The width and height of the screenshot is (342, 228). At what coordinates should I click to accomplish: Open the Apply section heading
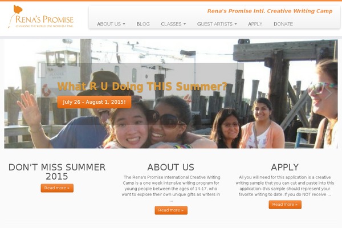point(285,168)
